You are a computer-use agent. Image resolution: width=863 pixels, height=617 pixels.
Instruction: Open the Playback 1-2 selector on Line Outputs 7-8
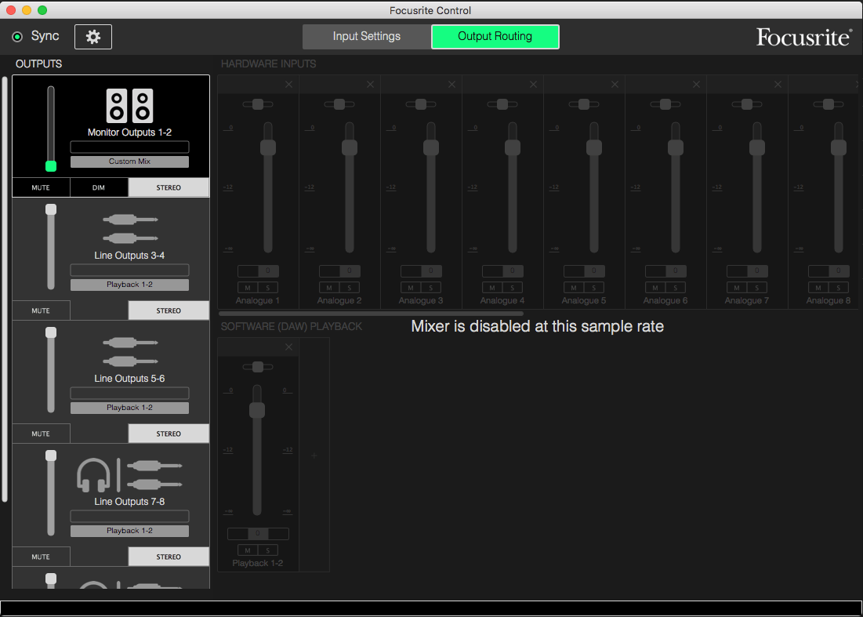click(129, 530)
